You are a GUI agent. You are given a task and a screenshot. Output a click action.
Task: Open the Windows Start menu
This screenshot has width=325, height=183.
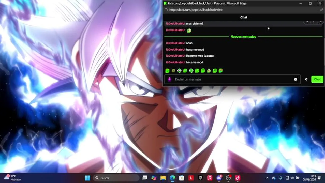click(87, 178)
